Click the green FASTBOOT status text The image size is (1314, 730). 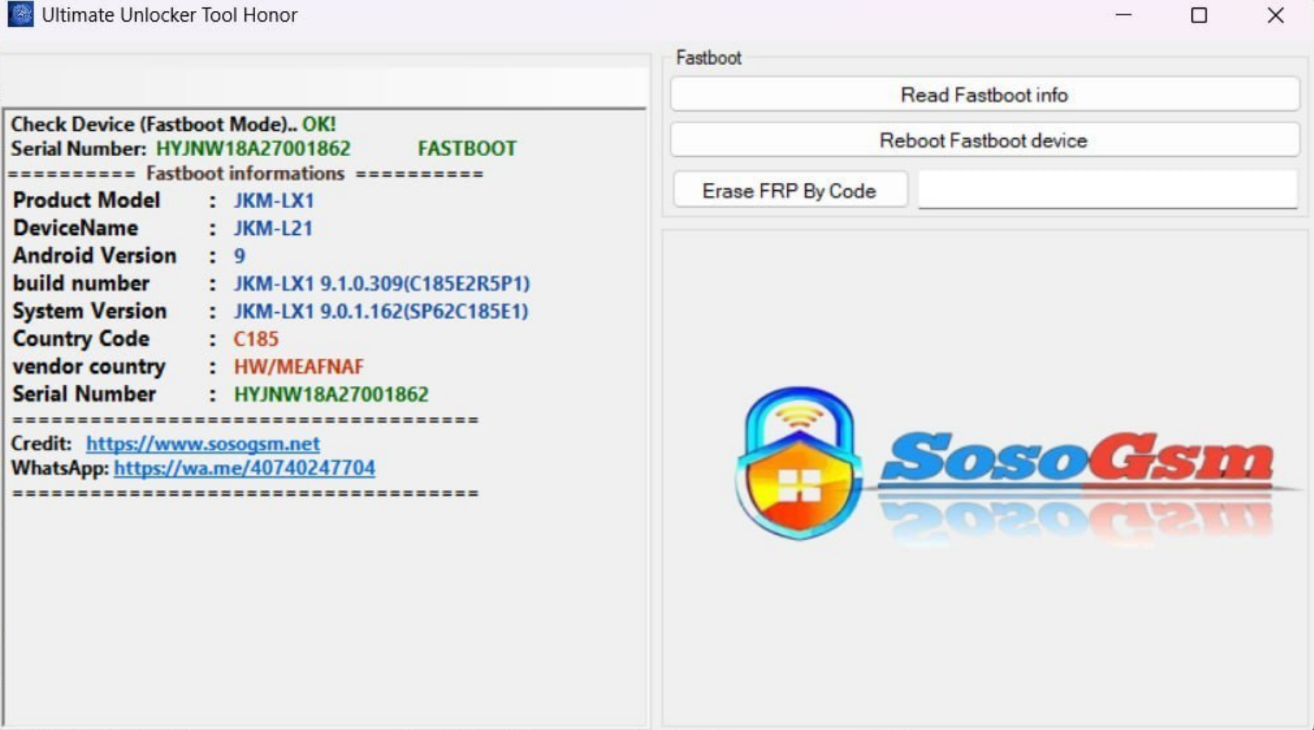[467, 148]
